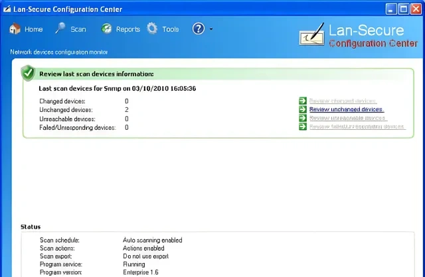Image resolution: width=425 pixels, height=277 pixels.
Task: Minimize the Lan-Secure Configuration Center window
Action: point(390,9)
